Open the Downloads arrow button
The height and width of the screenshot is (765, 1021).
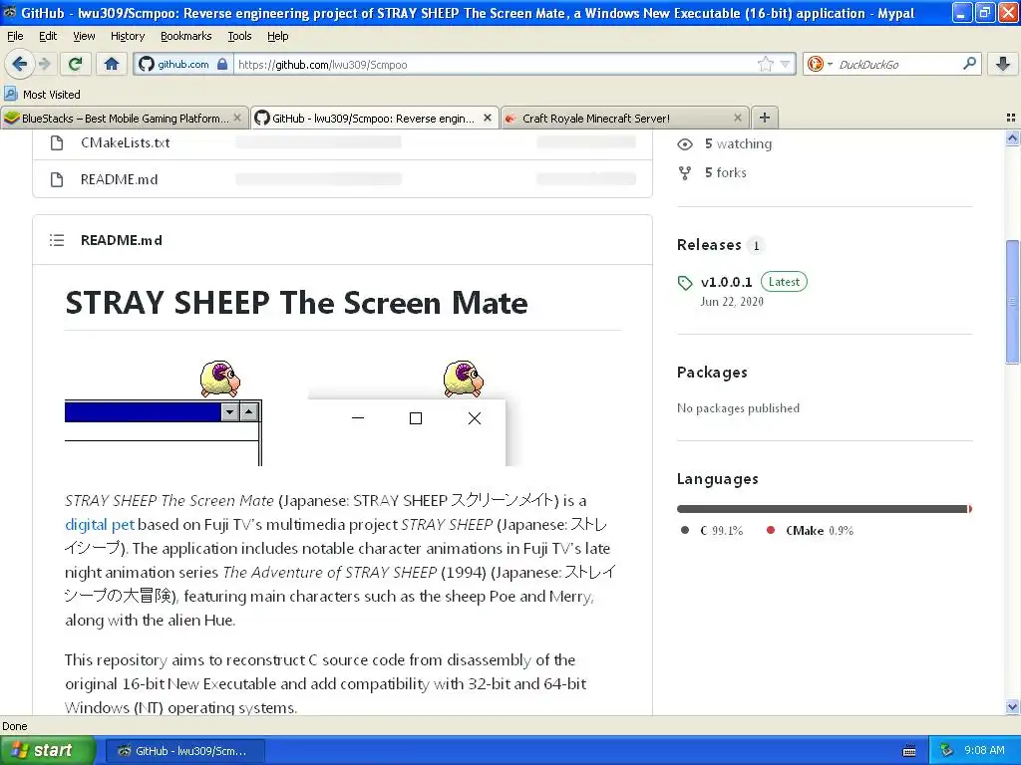[x=1003, y=64]
